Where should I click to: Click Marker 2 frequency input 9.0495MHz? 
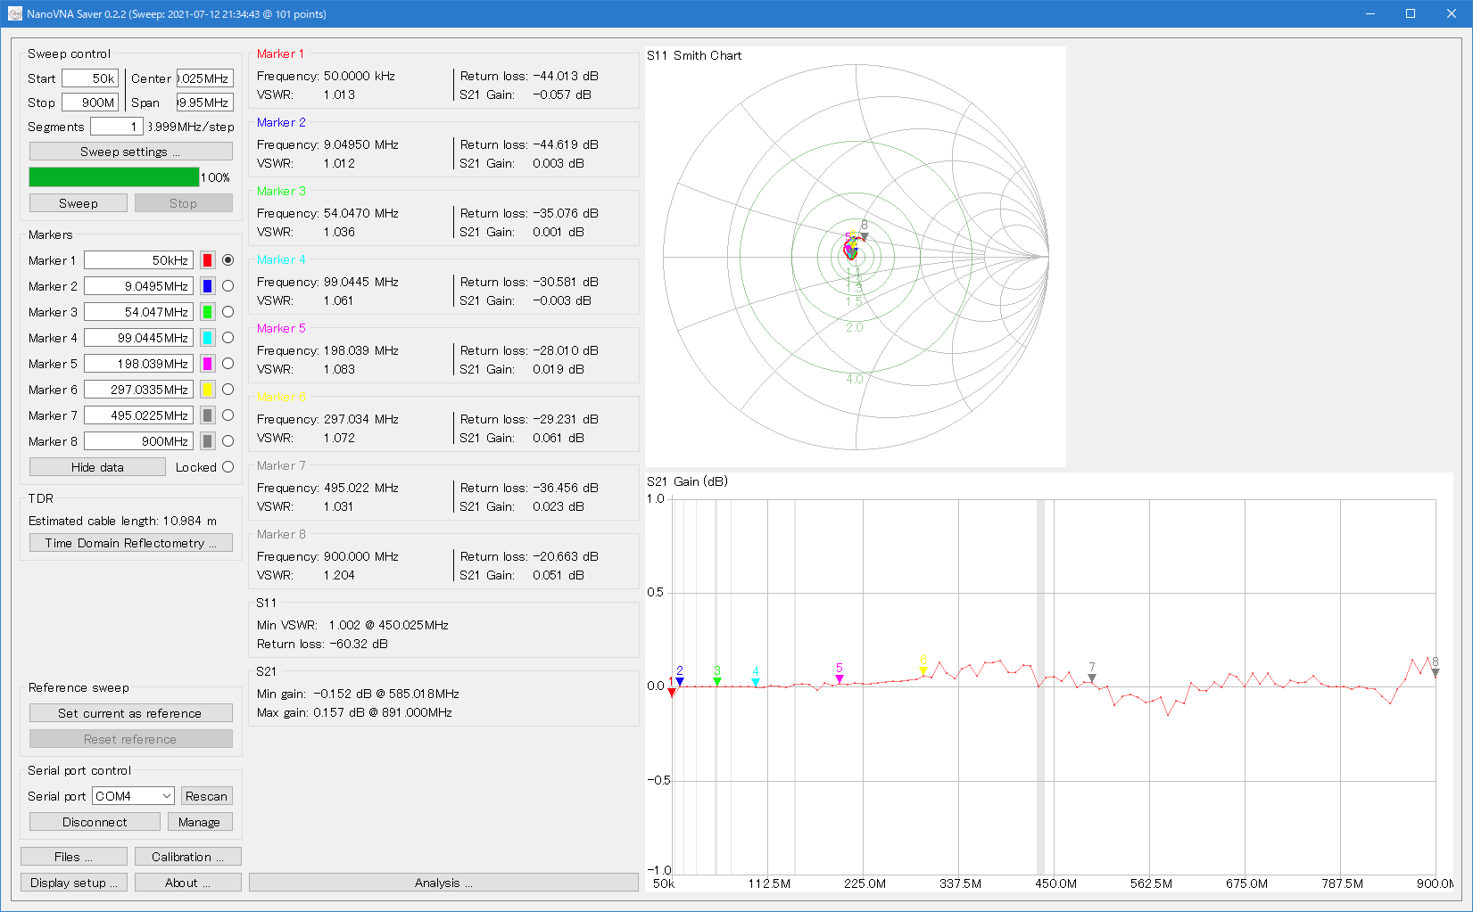coord(138,286)
